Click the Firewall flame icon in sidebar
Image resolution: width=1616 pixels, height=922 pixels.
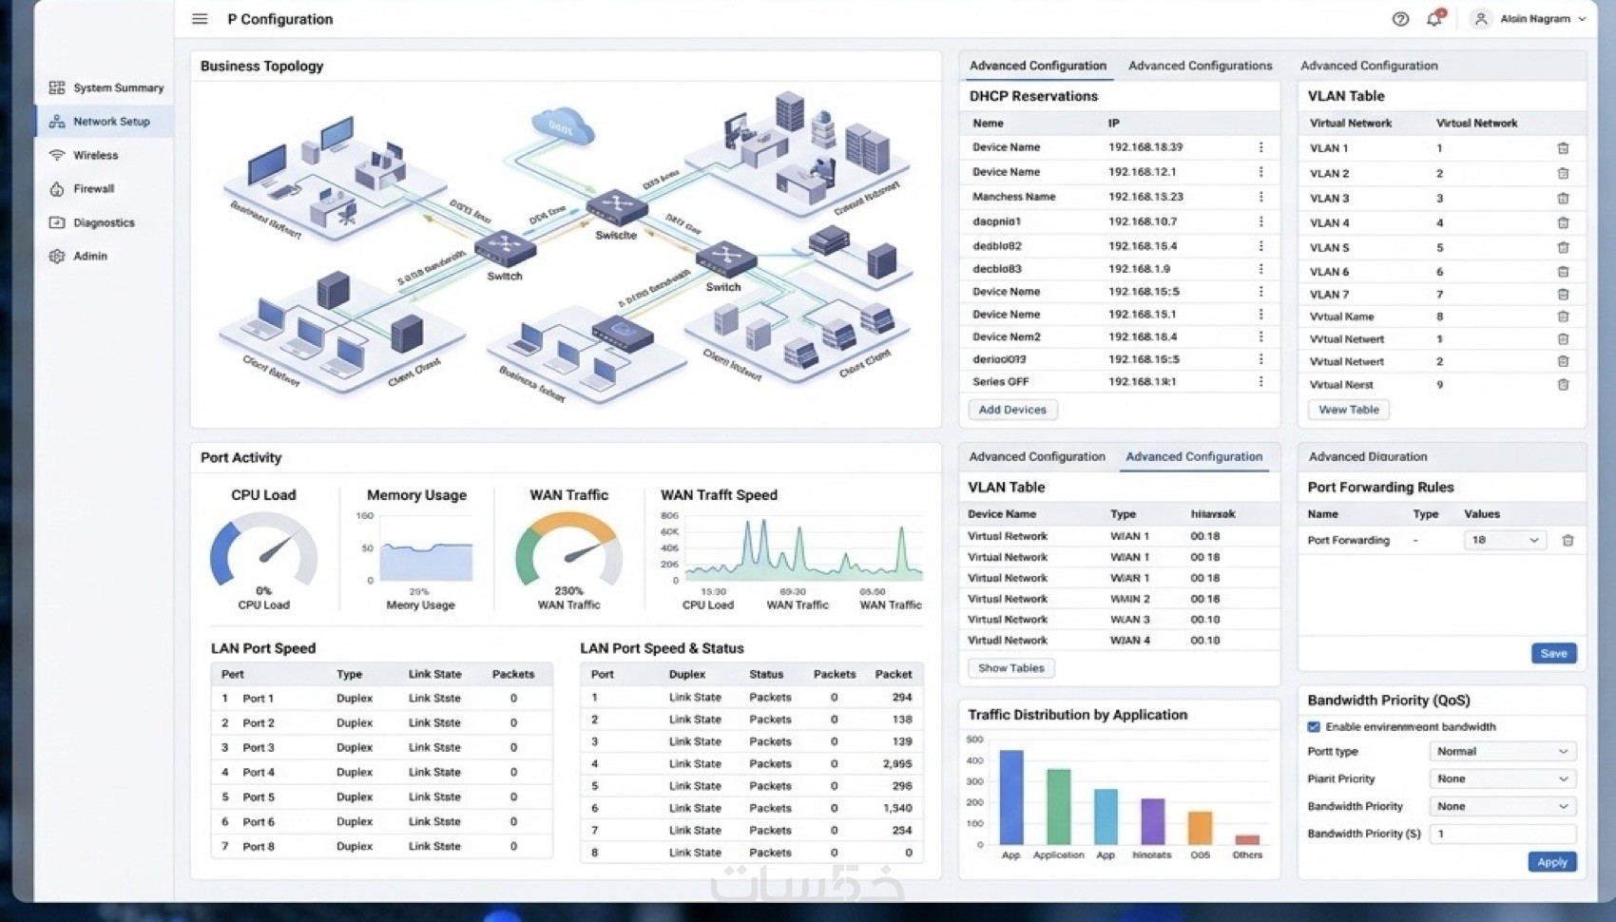57,189
